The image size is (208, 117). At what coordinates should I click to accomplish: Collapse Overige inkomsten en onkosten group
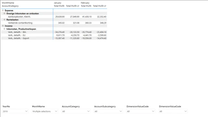click(x=4, y=13)
